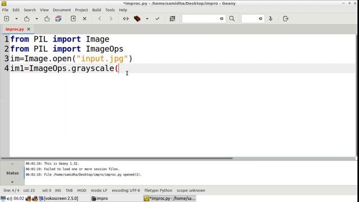Click line number 1 in the margin

tap(7, 39)
